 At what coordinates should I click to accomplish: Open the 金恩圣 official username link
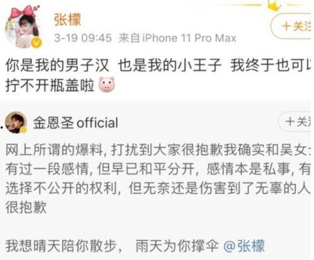76,122
